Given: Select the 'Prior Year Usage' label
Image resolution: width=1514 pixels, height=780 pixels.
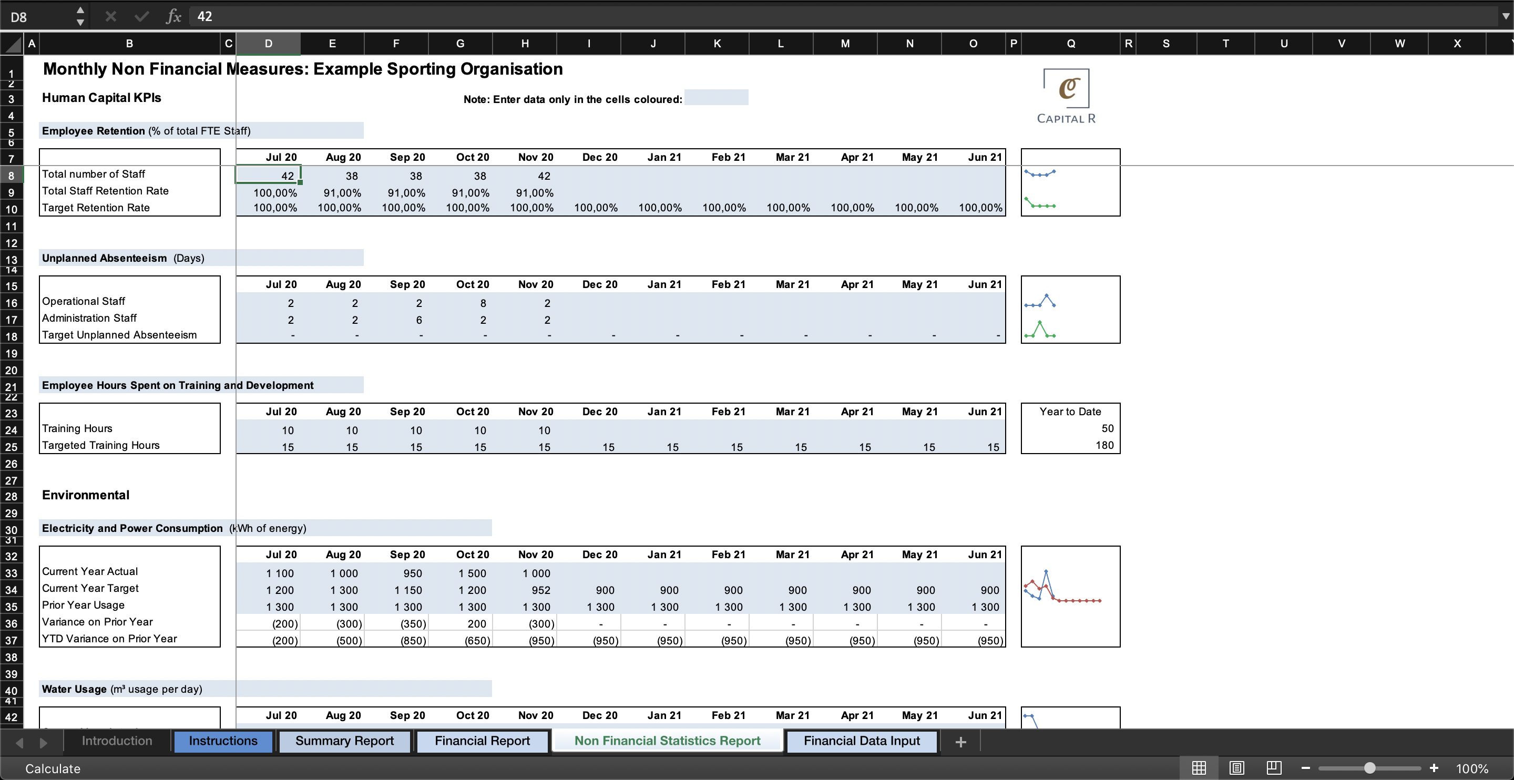Looking at the screenshot, I should coord(83,605).
